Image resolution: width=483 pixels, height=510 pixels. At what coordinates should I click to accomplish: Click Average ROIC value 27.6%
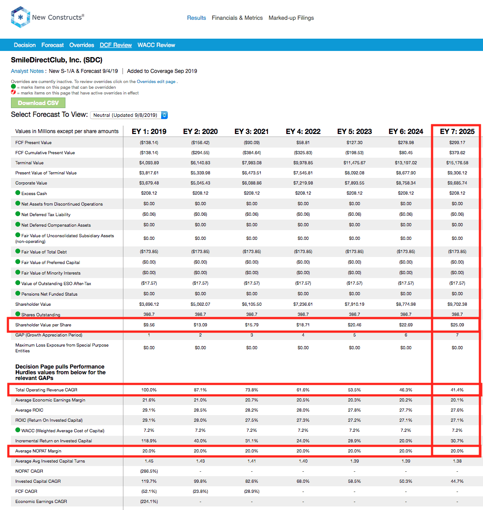click(457, 410)
